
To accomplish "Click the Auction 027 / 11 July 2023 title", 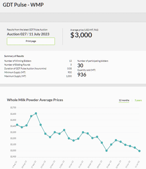I will 28,34.
